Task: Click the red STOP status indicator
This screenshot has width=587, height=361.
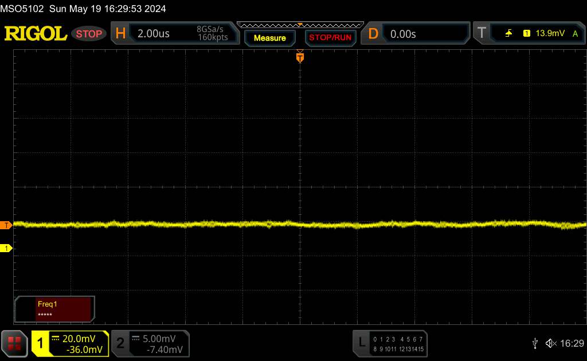Action: pyautogui.click(x=89, y=34)
